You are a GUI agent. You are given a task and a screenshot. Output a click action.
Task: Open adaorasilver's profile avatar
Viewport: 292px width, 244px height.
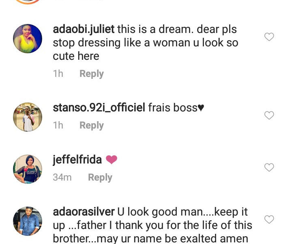(x=28, y=221)
